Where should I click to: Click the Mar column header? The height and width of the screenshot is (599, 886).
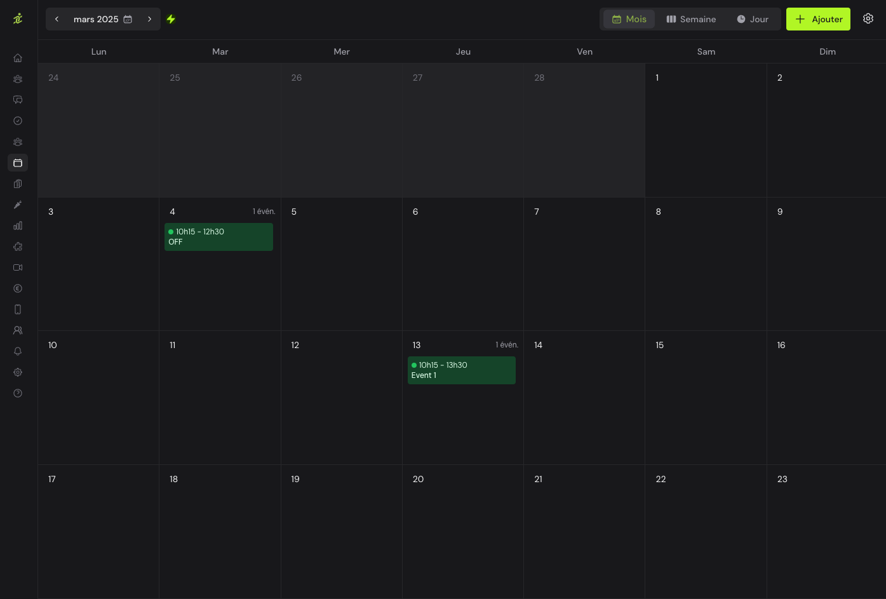pos(220,51)
